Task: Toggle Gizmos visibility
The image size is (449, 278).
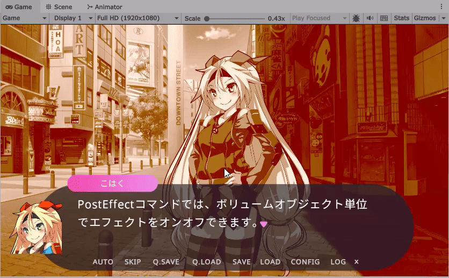Action: [425, 18]
